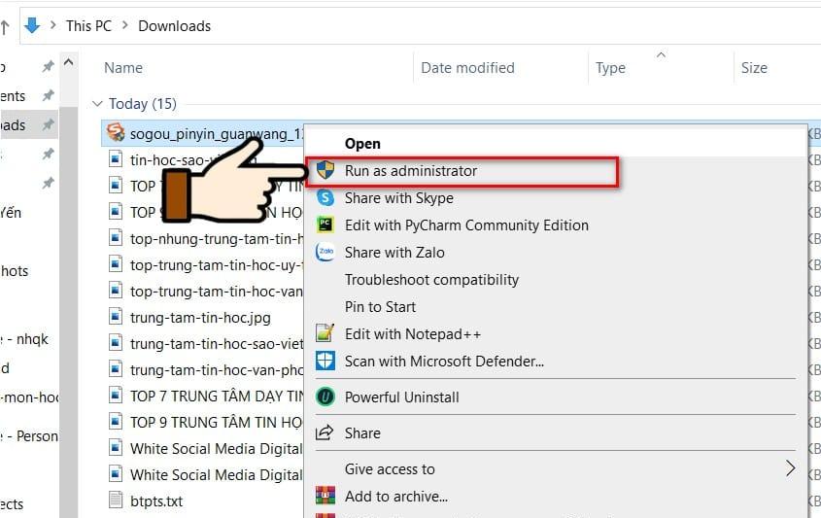The width and height of the screenshot is (821, 518).
Task: Click the WinRAR icon beside Add to archive
Action: [x=325, y=496]
